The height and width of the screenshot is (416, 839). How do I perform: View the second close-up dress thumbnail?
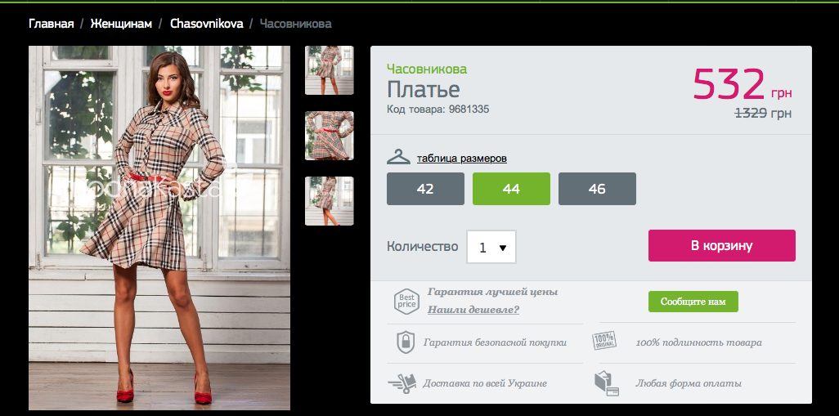coord(329,136)
